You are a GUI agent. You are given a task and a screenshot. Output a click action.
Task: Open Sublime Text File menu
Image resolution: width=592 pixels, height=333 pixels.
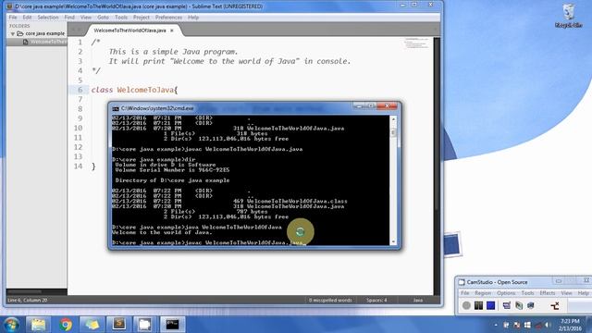(x=13, y=18)
